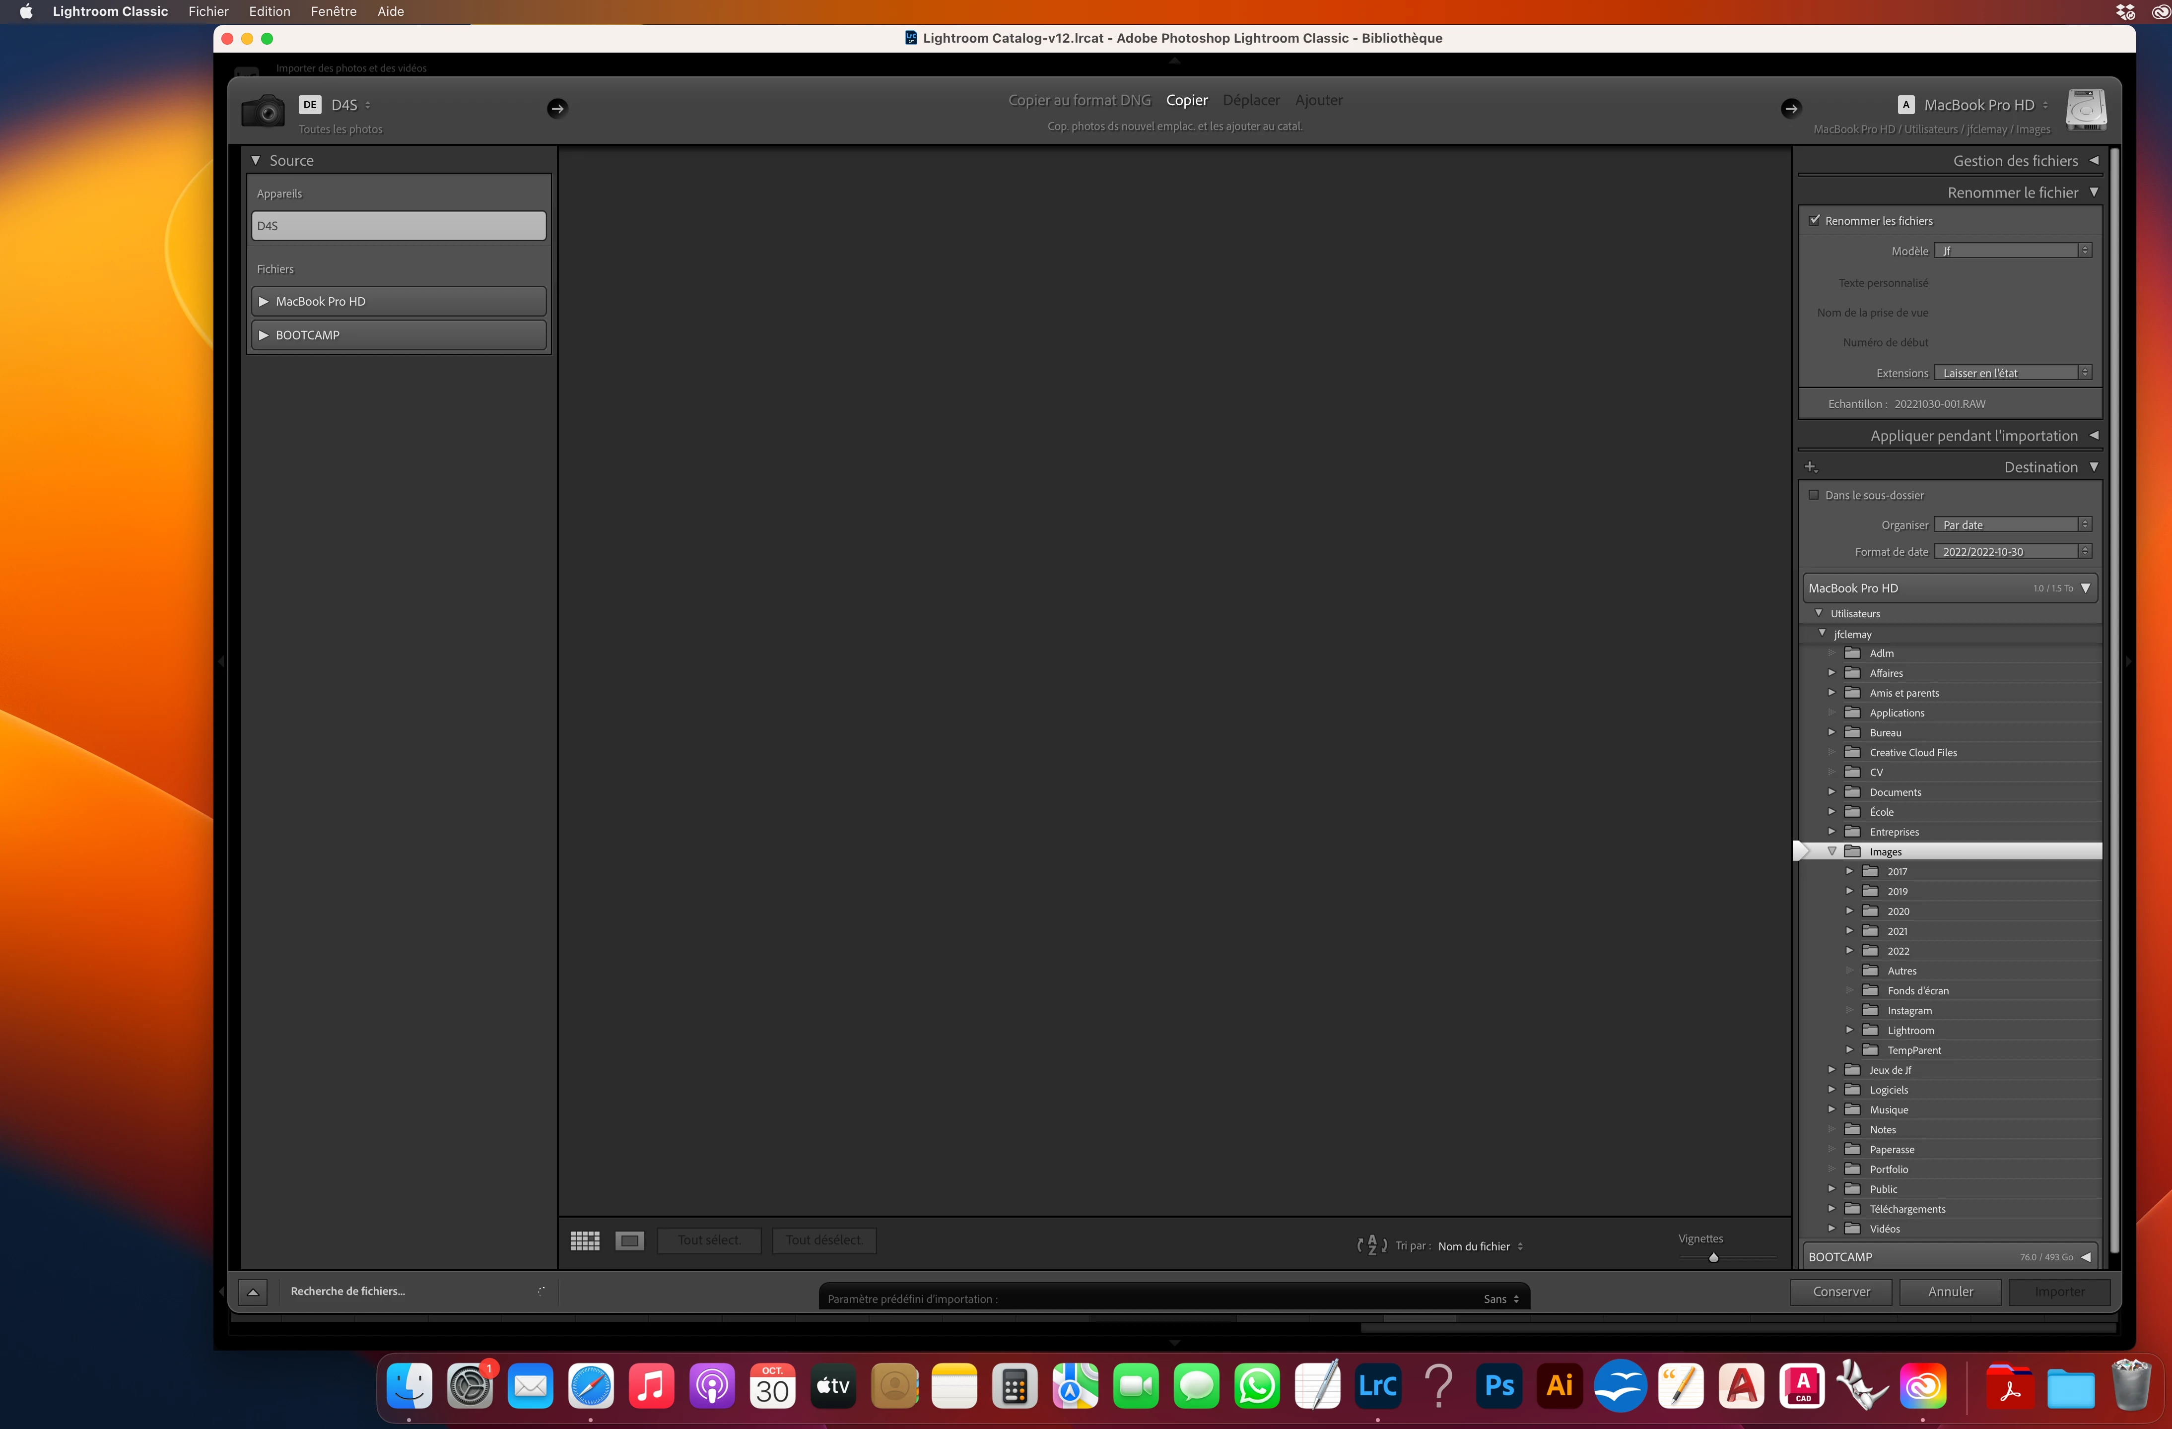Click the Conserver button
Screen dimensions: 2172x1429
[1841, 1291]
